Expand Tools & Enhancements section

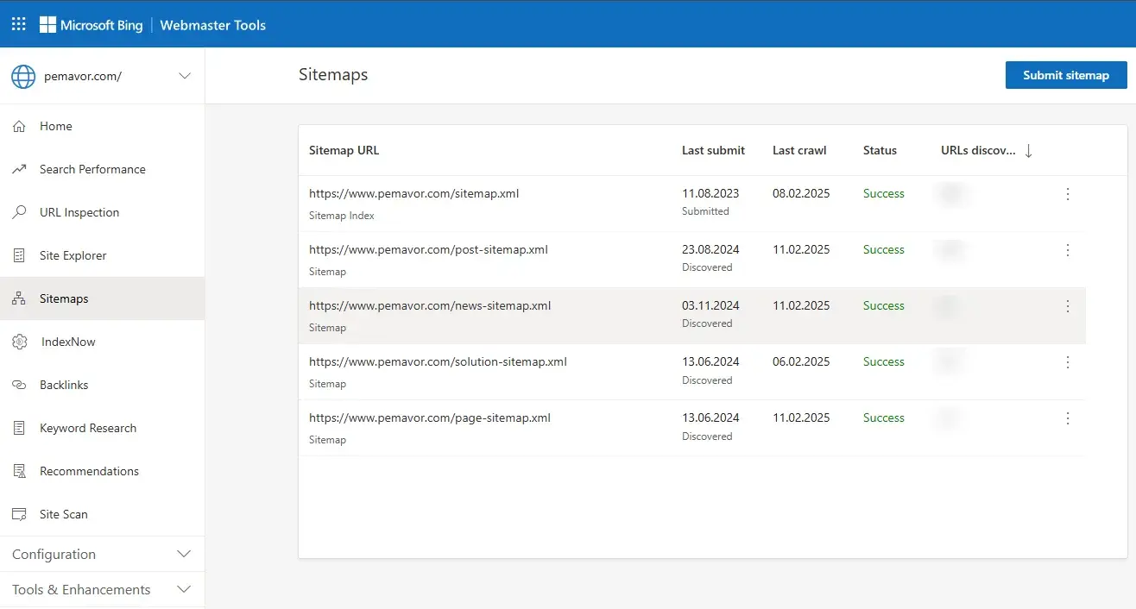(183, 589)
